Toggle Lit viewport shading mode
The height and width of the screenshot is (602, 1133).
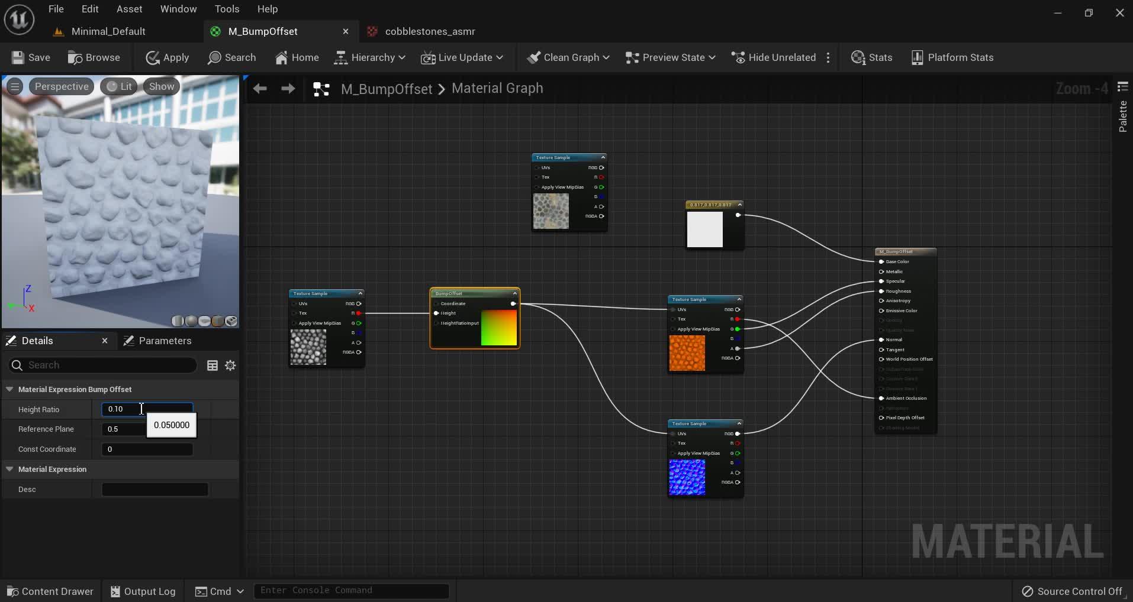click(x=119, y=86)
